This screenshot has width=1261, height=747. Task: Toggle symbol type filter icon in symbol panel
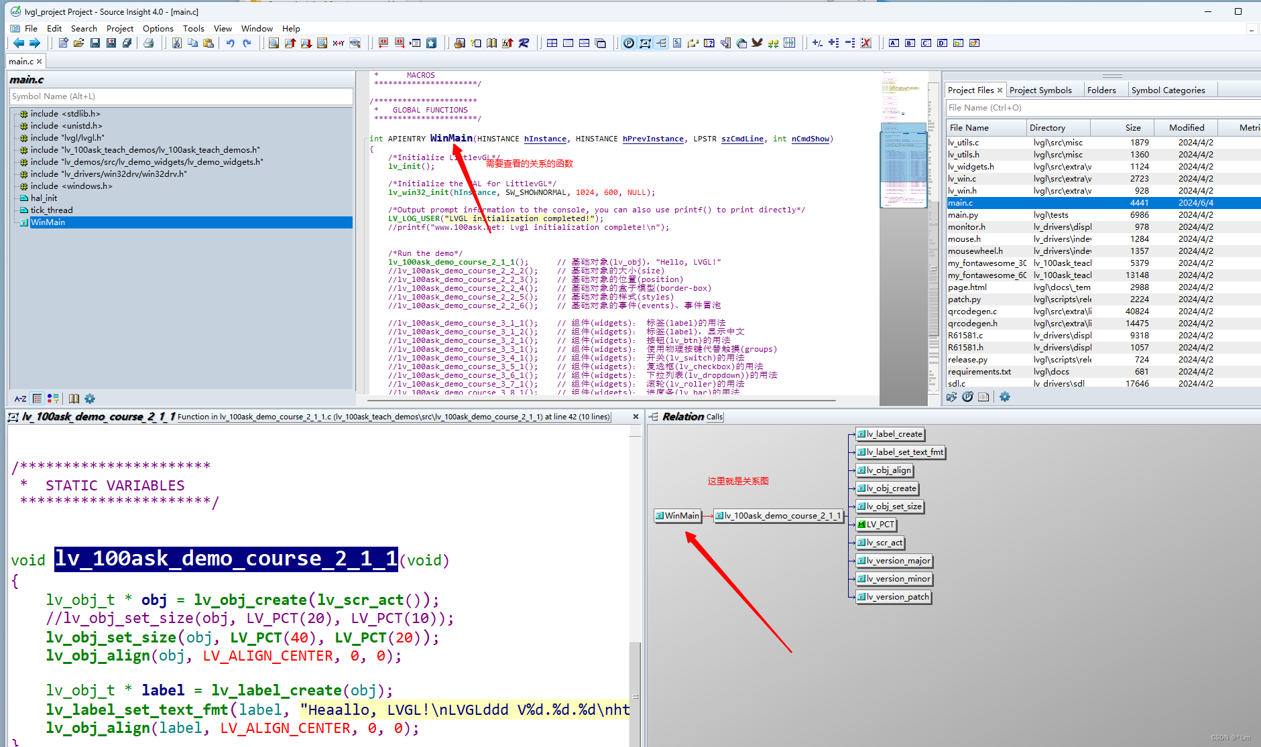[53, 399]
